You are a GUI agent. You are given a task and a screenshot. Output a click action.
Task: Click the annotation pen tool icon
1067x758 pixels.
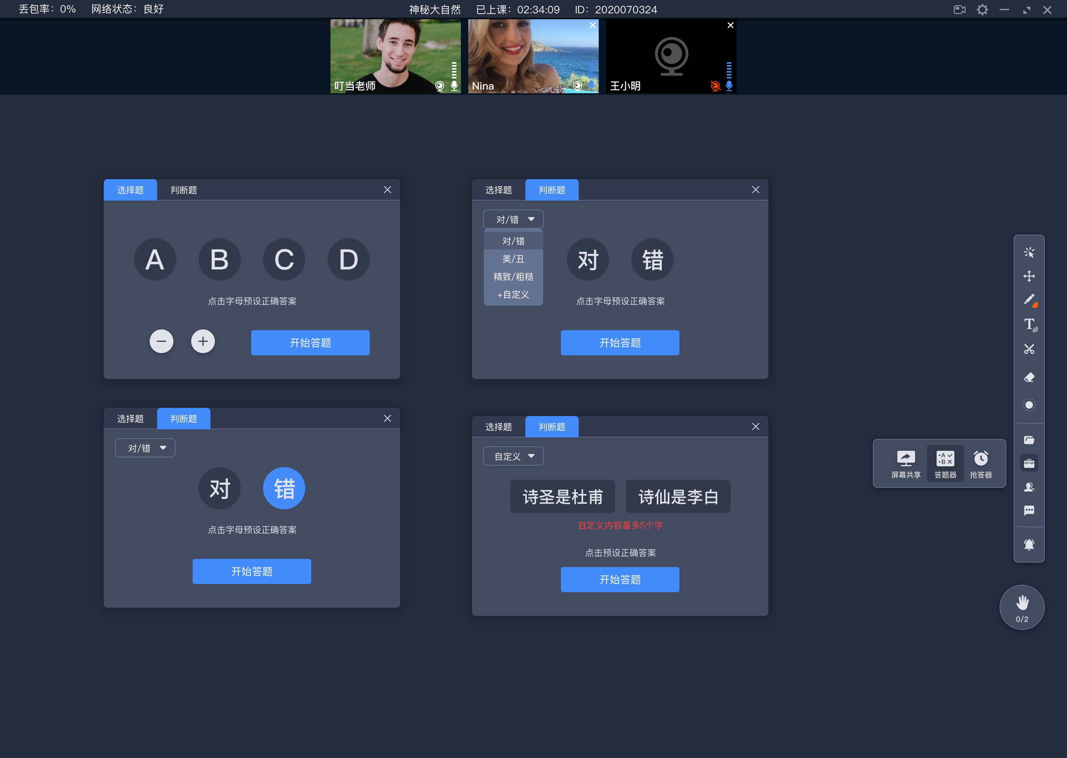tap(1030, 299)
